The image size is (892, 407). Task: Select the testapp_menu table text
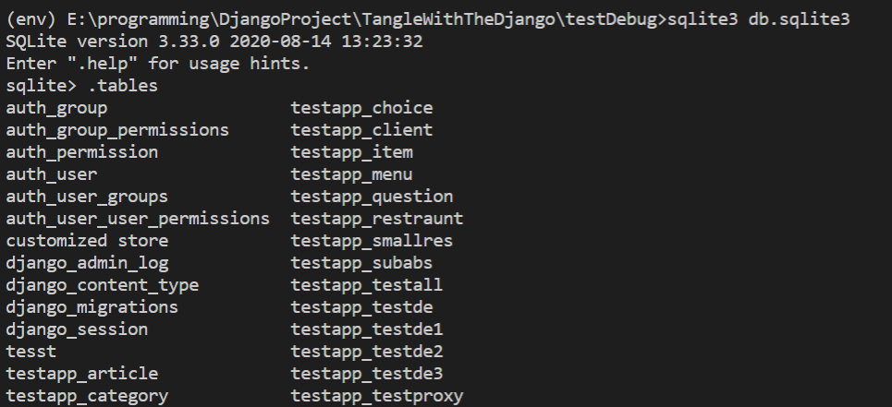click(351, 174)
